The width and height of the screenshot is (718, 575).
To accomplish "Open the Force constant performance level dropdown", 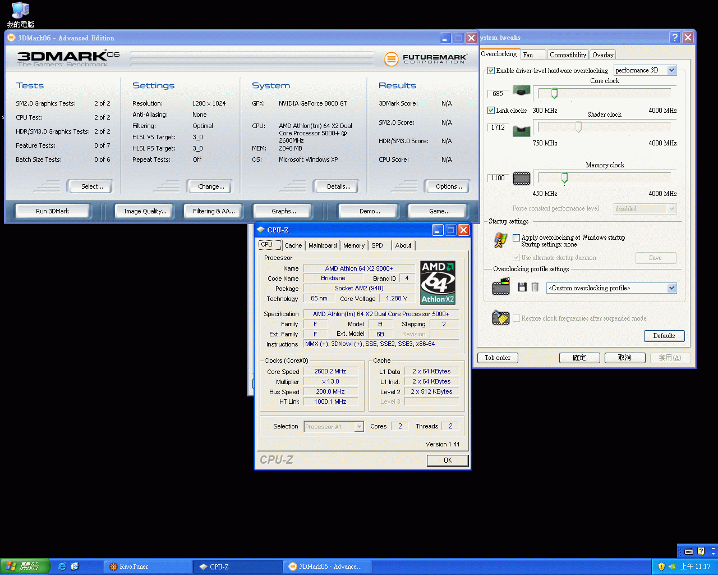I will 671,209.
